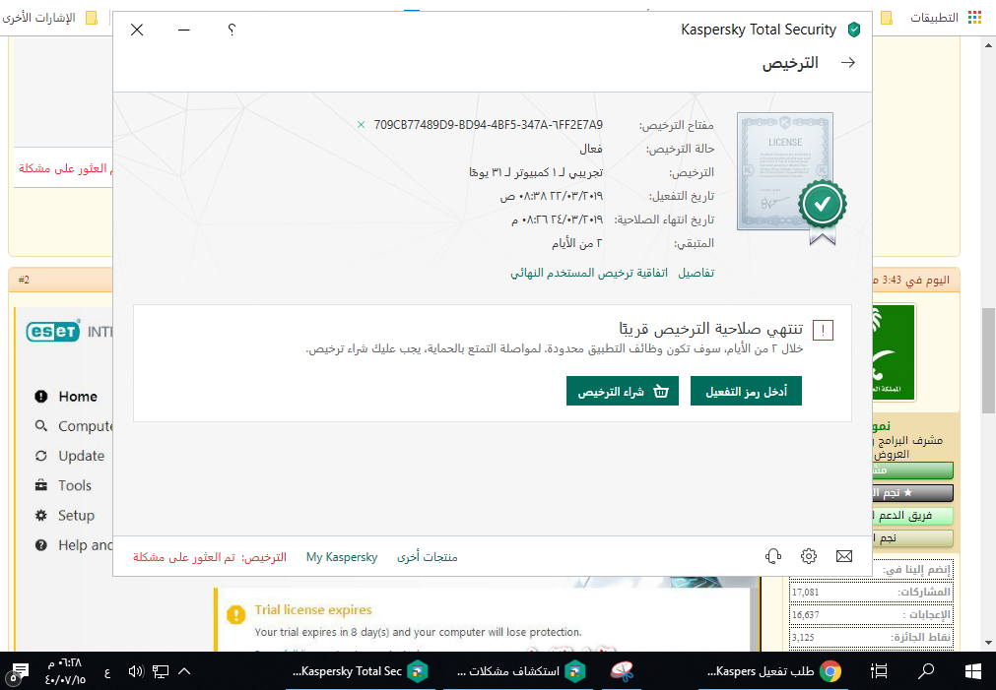Open volume speaker icon in tray

[x=136, y=671]
